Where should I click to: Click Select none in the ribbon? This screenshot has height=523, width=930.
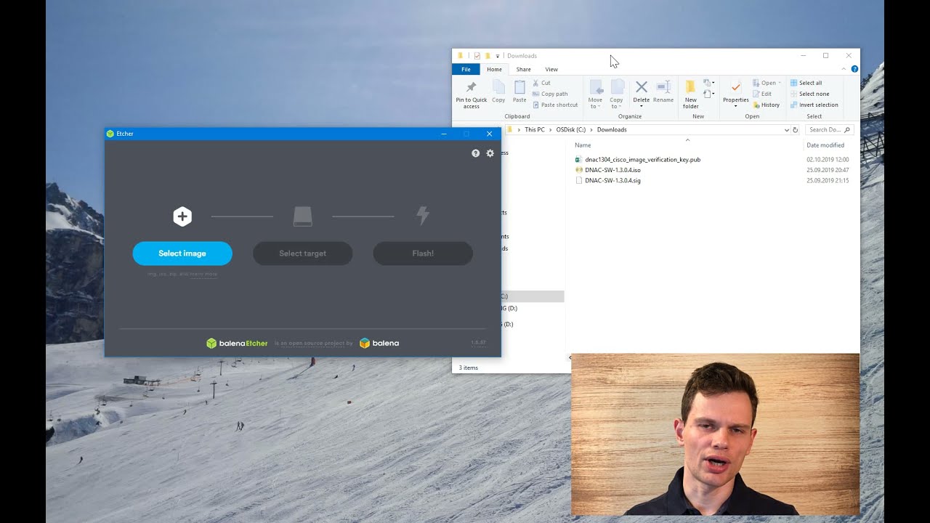click(809, 94)
